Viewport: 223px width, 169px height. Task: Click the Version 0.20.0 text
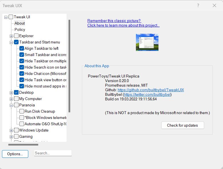117,81
